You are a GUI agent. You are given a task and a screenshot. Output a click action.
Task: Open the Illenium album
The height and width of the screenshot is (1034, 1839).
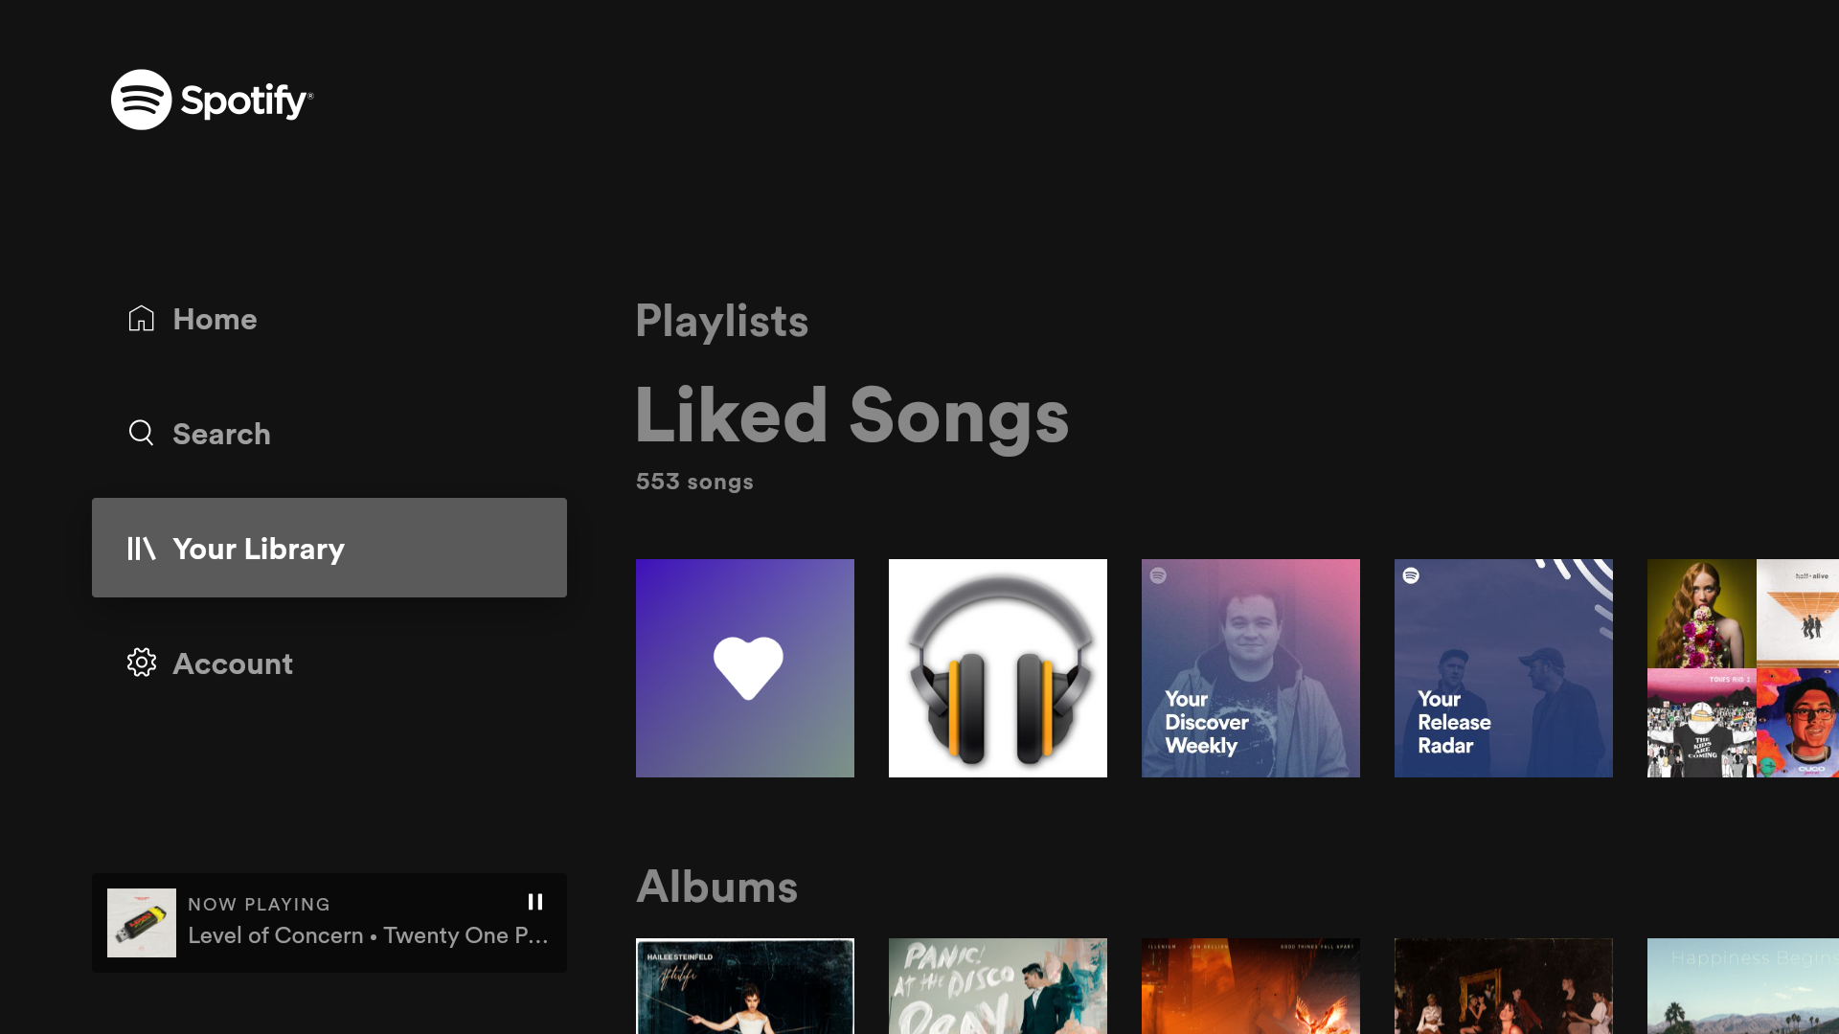[x=1250, y=985]
